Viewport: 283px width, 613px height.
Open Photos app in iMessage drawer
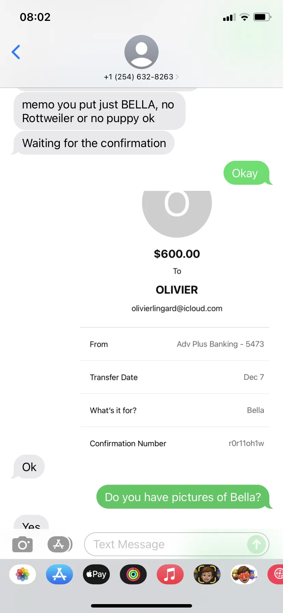(x=23, y=574)
